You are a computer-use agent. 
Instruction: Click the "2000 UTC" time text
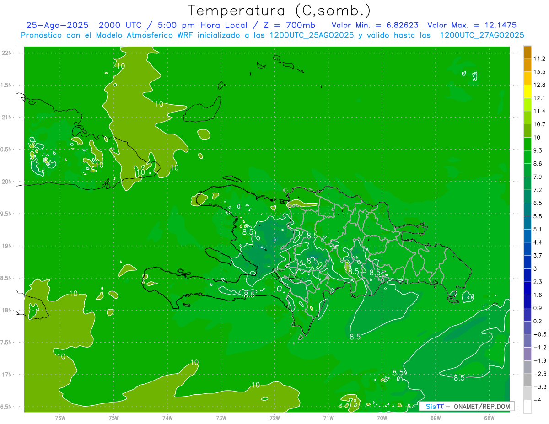120,25
